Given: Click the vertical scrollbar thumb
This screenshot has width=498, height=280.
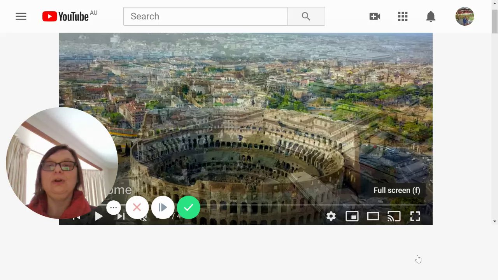Looking at the screenshot, I should (494, 21).
